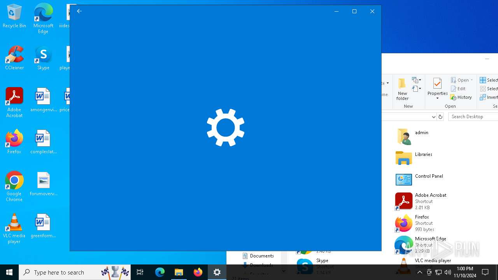Screen dimensions: 498x280
Task: Close the Settings window
Action: [x=372, y=11]
